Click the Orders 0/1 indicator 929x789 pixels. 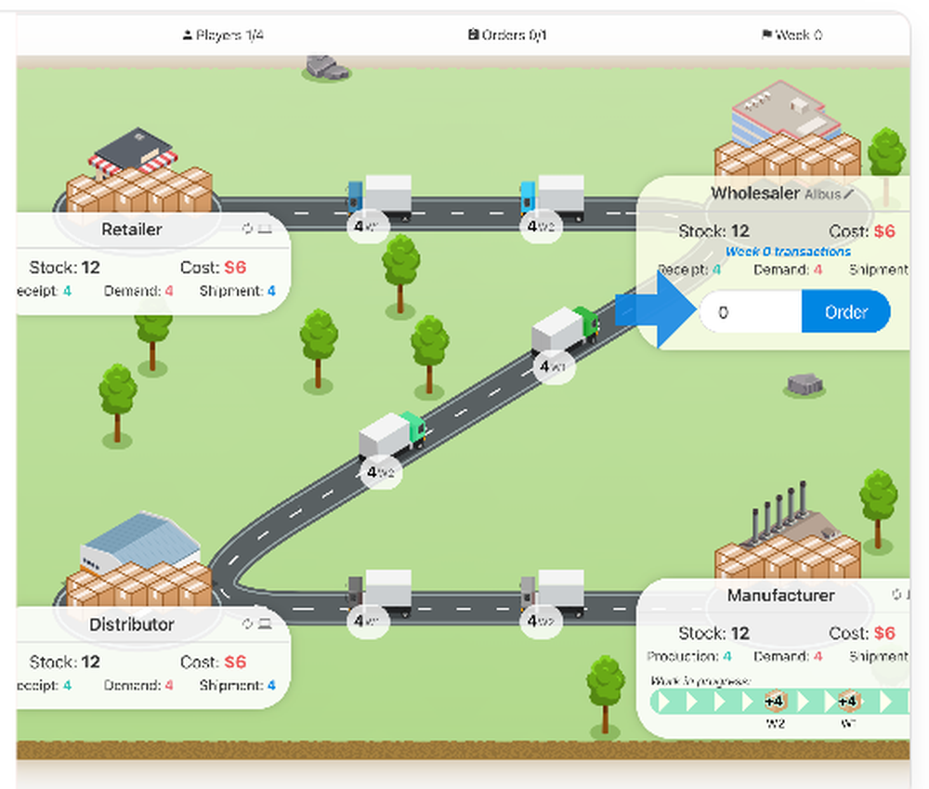(507, 35)
